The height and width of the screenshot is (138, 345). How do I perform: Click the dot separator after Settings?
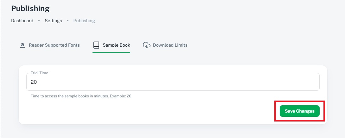pos(68,21)
